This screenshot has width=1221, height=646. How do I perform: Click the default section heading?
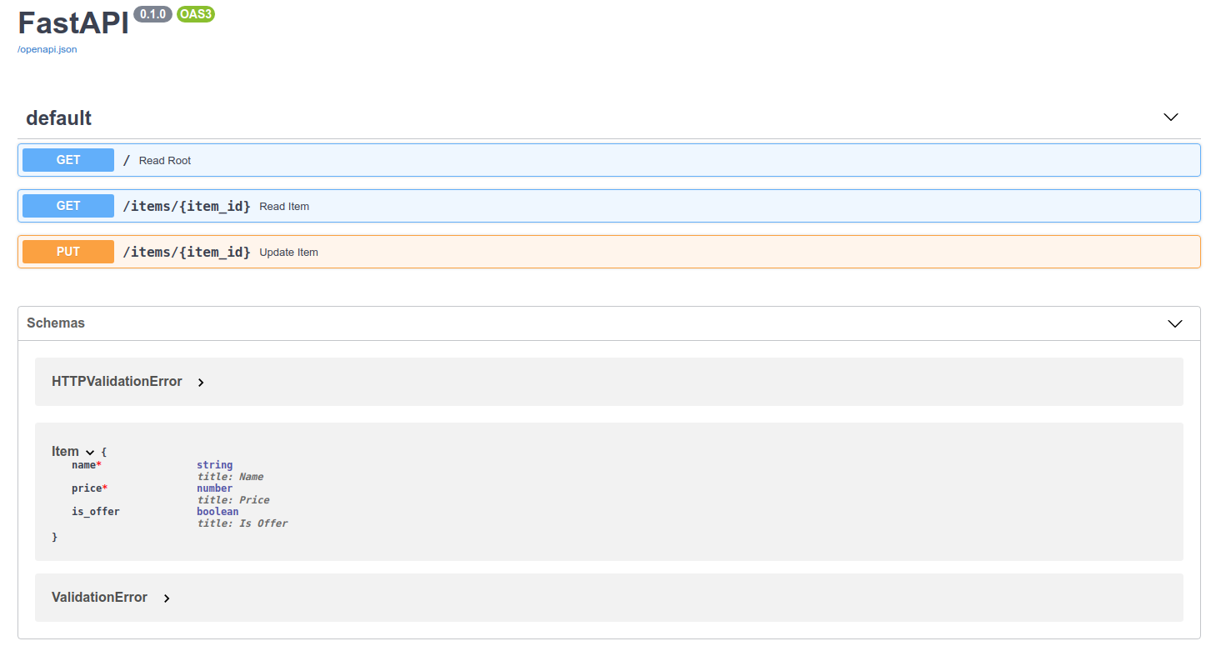58,118
